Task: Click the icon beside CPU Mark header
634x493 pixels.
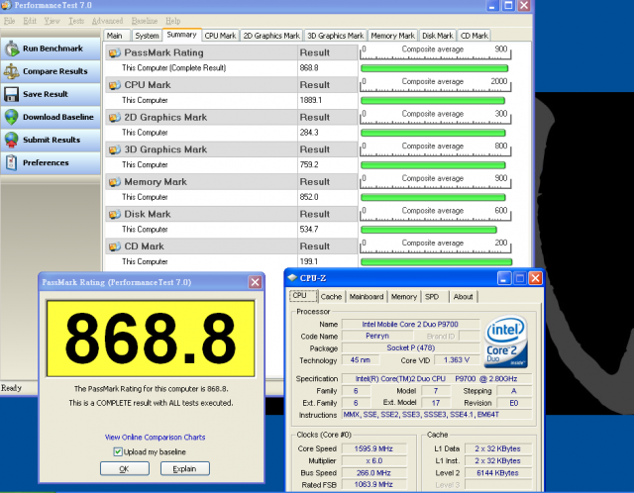Action: (x=115, y=85)
